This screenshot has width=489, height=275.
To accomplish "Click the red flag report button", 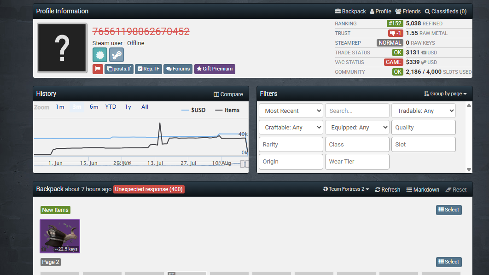I will point(98,69).
